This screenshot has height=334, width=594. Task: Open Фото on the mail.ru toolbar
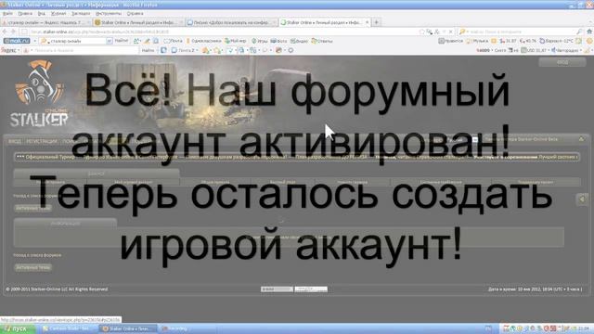coord(278,41)
